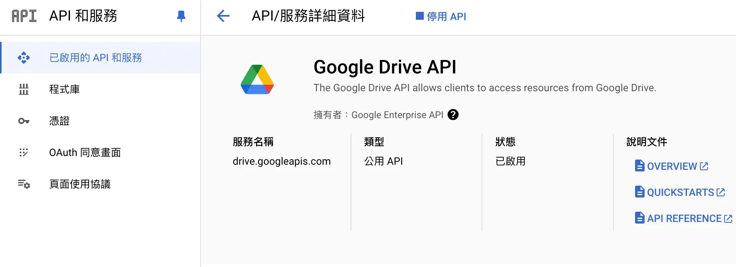Open the QUICKSTARTS documentation link

pos(680,192)
